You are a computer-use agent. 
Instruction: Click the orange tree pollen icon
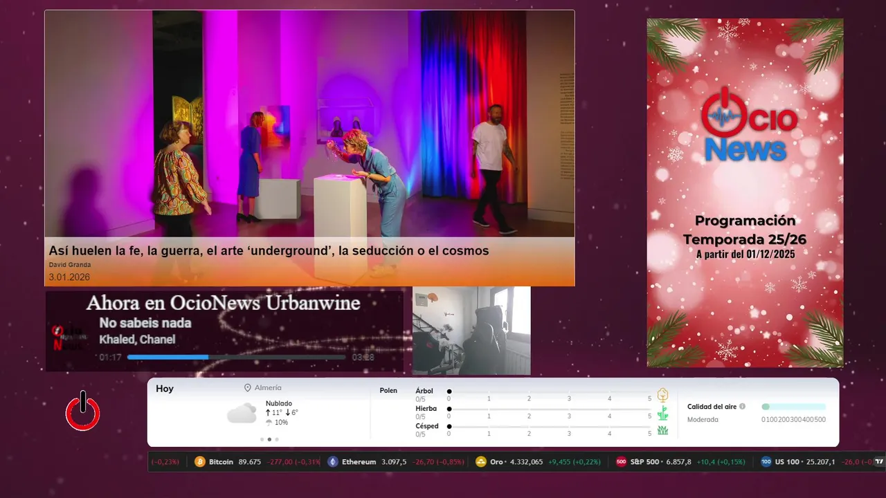click(662, 395)
